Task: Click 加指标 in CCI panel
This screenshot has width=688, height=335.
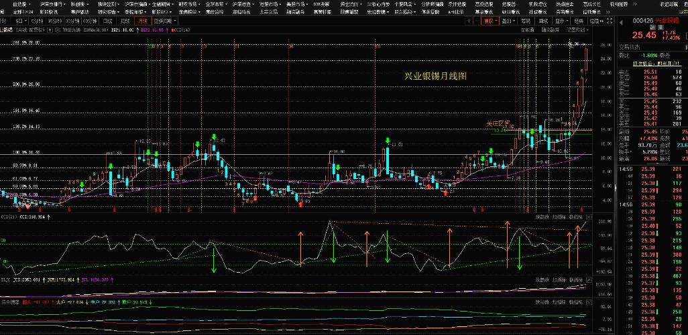Action: tap(559, 216)
